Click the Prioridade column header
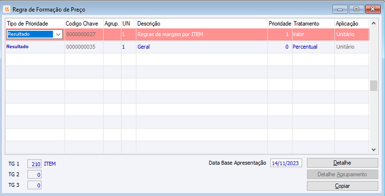 [x=280, y=24]
